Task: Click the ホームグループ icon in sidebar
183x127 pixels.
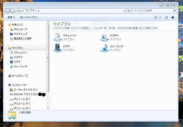Action: (9, 76)
